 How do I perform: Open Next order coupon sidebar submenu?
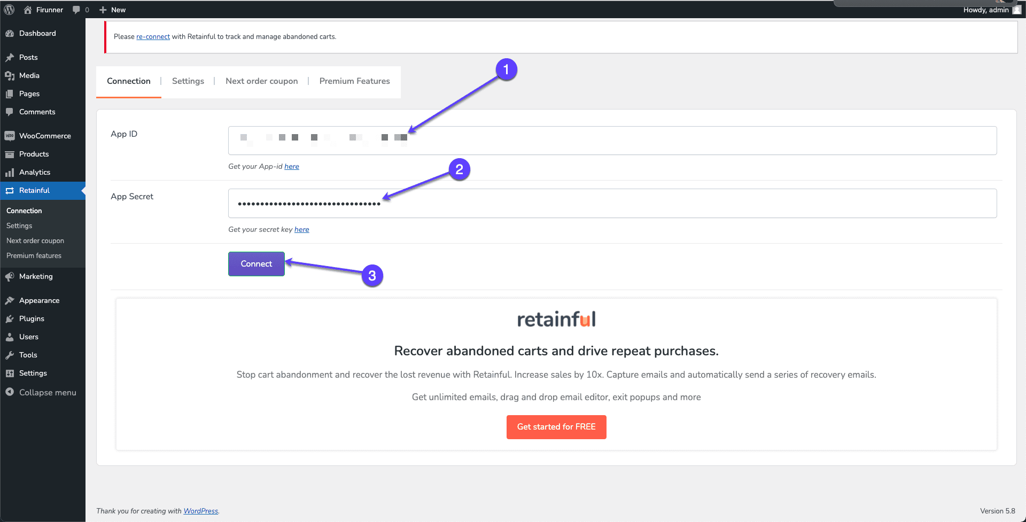[x=35, y=240]
